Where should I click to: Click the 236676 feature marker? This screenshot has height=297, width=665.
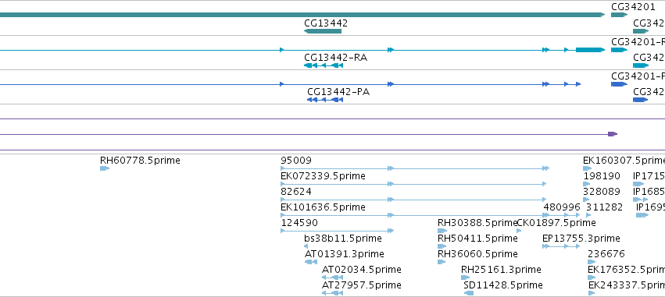592,262
